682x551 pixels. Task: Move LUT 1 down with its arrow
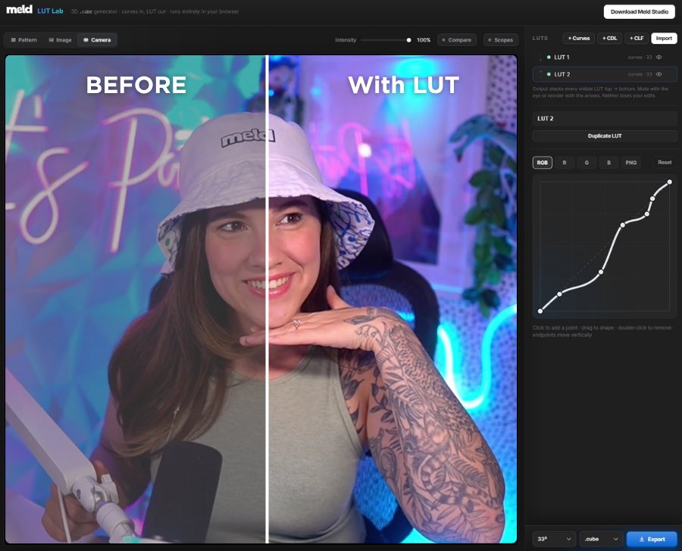pos(540,60)
